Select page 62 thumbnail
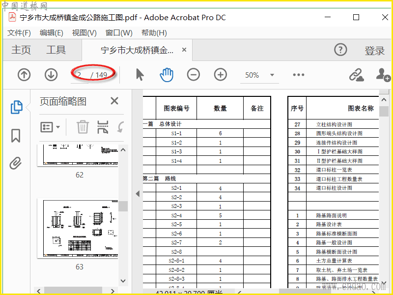 point(78,155)
